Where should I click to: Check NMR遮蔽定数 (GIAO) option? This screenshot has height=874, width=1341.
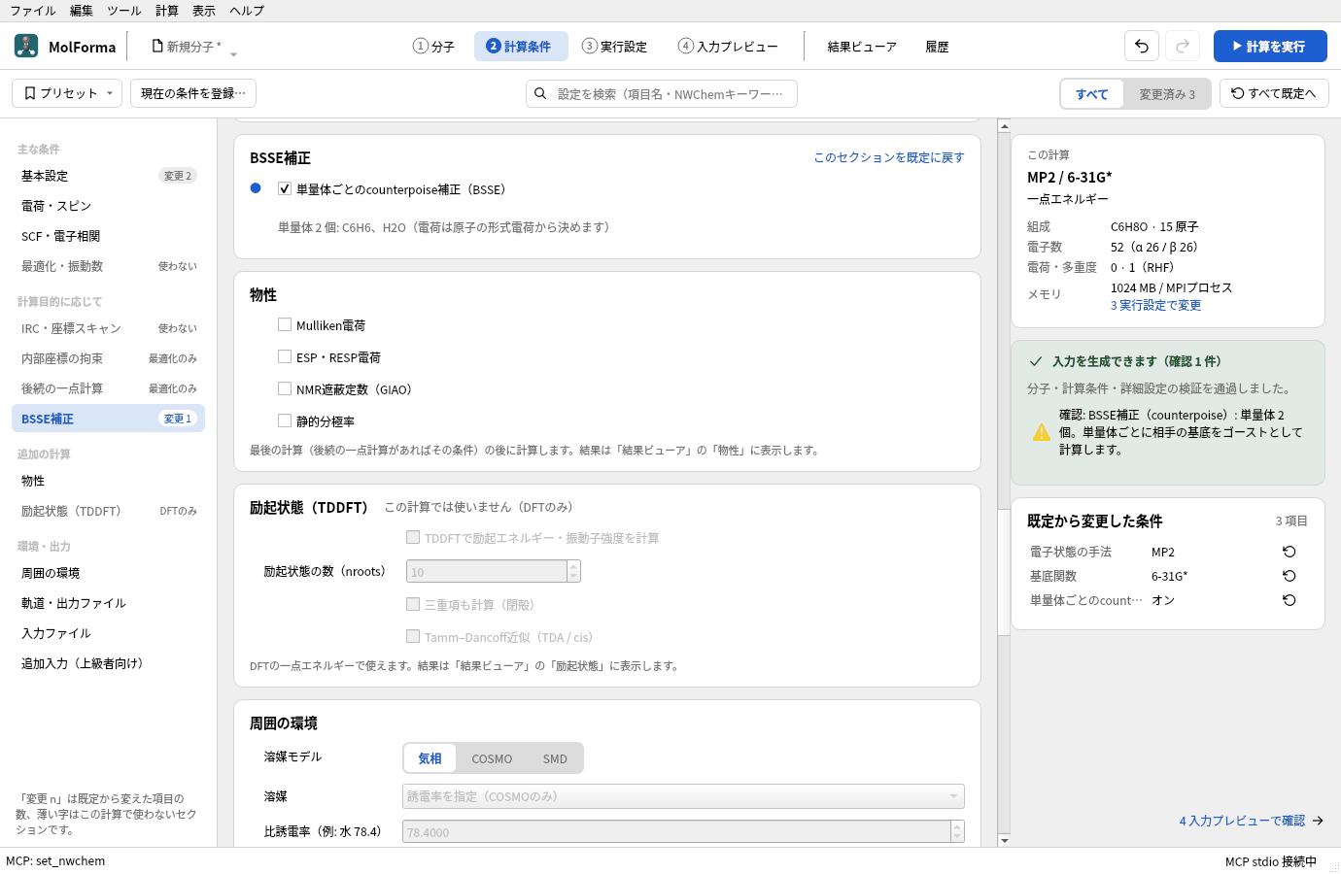pyautogui.click(x=285, y=388)
